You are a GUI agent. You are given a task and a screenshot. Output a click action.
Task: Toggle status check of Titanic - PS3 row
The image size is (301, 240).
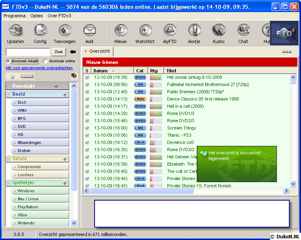coord(87,135)
